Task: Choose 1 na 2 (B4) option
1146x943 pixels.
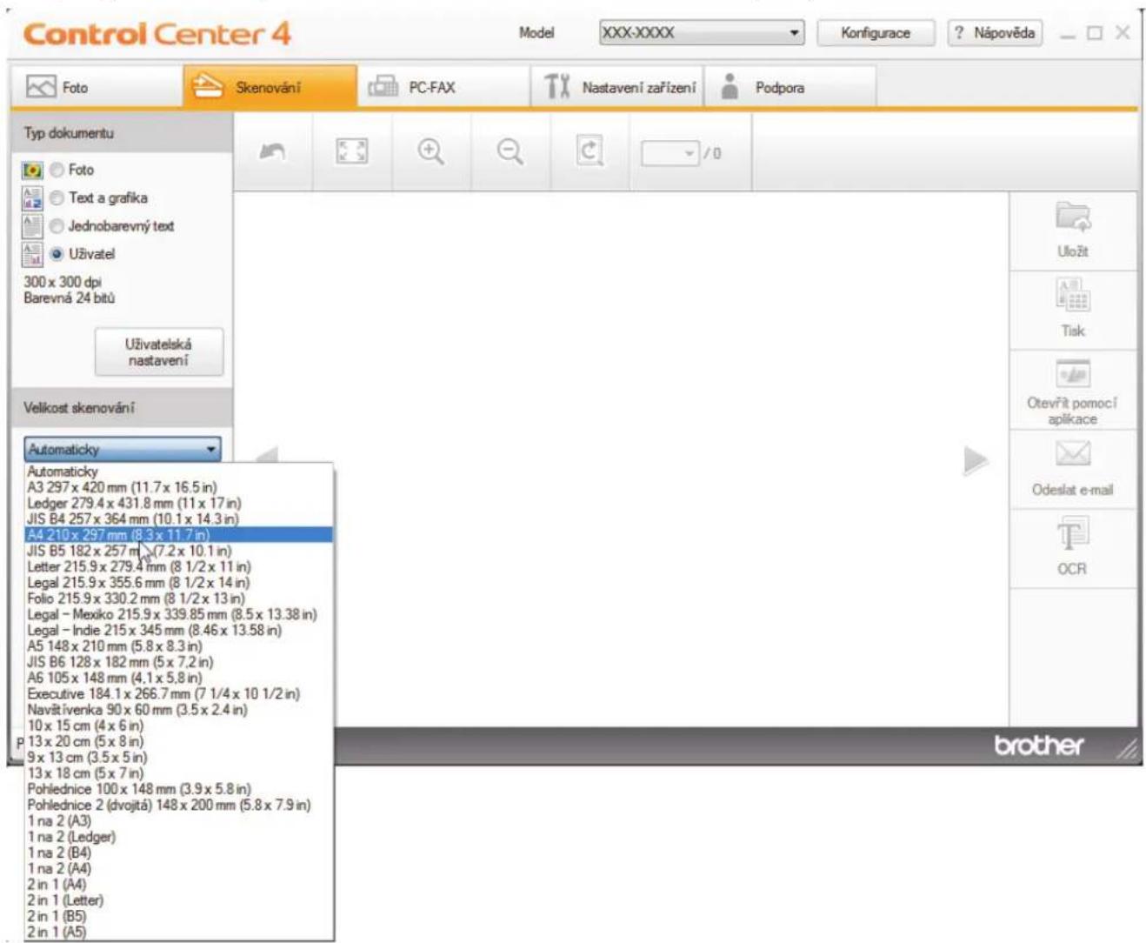Action: pyautogui.click(x=179, y=853)
